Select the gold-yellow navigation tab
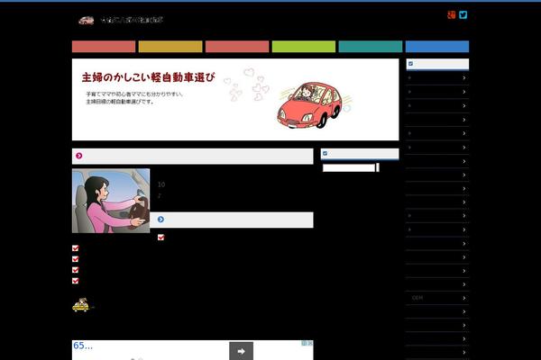Screen dimensions: 541x360 [x=170, y=47]
